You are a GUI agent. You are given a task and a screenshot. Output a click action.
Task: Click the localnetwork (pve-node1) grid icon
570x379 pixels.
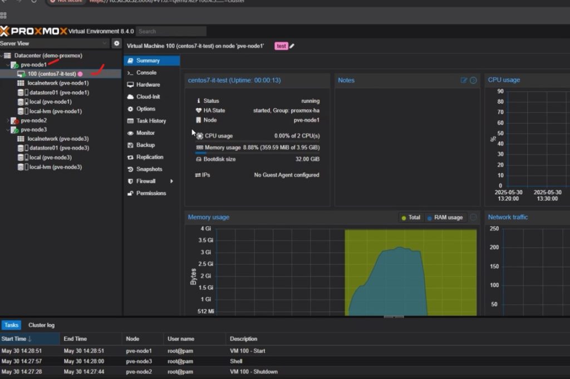(x=21, y=83)
